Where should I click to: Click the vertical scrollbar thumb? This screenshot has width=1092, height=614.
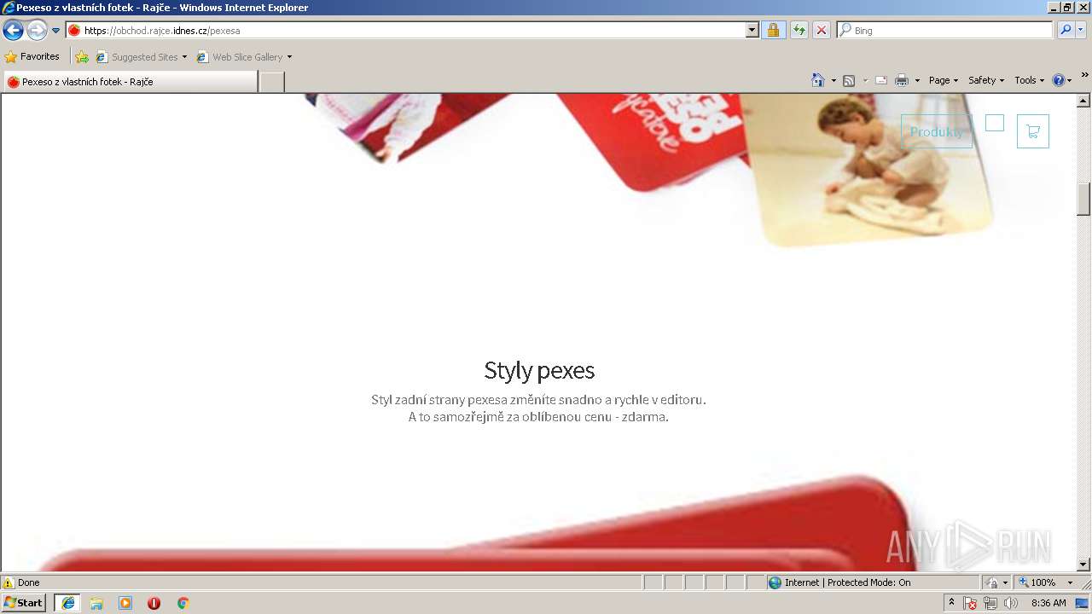1083,200
